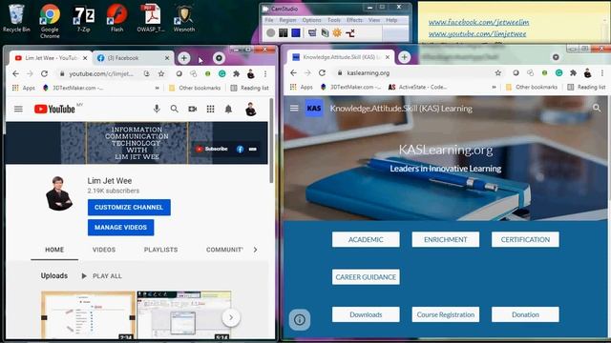Viewport: 611px width, 343px height.
Task: Open extensions puzzle icon in YouTube window
Action: coord(236,73)
